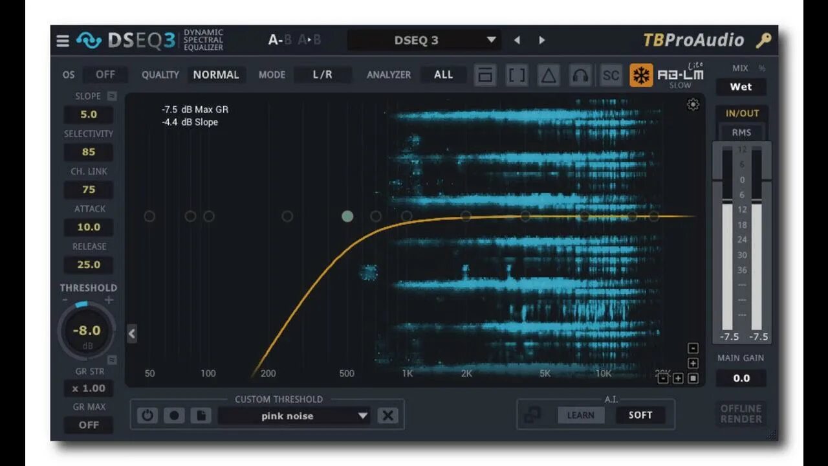828x466 pixels.
Task: Increase threshold with plus sign
Action: coord(109,300)
